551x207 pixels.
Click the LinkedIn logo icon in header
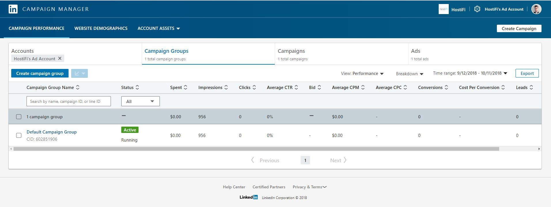pyautogui.click(x=13, y=9)
